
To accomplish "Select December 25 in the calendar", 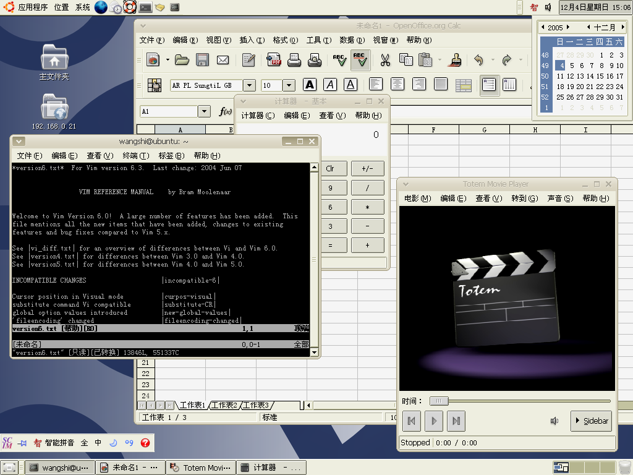I will (x=560, y=97).
